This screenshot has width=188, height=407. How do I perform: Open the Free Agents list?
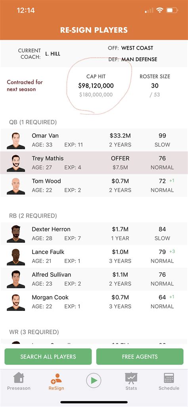(x=140, y=357)
